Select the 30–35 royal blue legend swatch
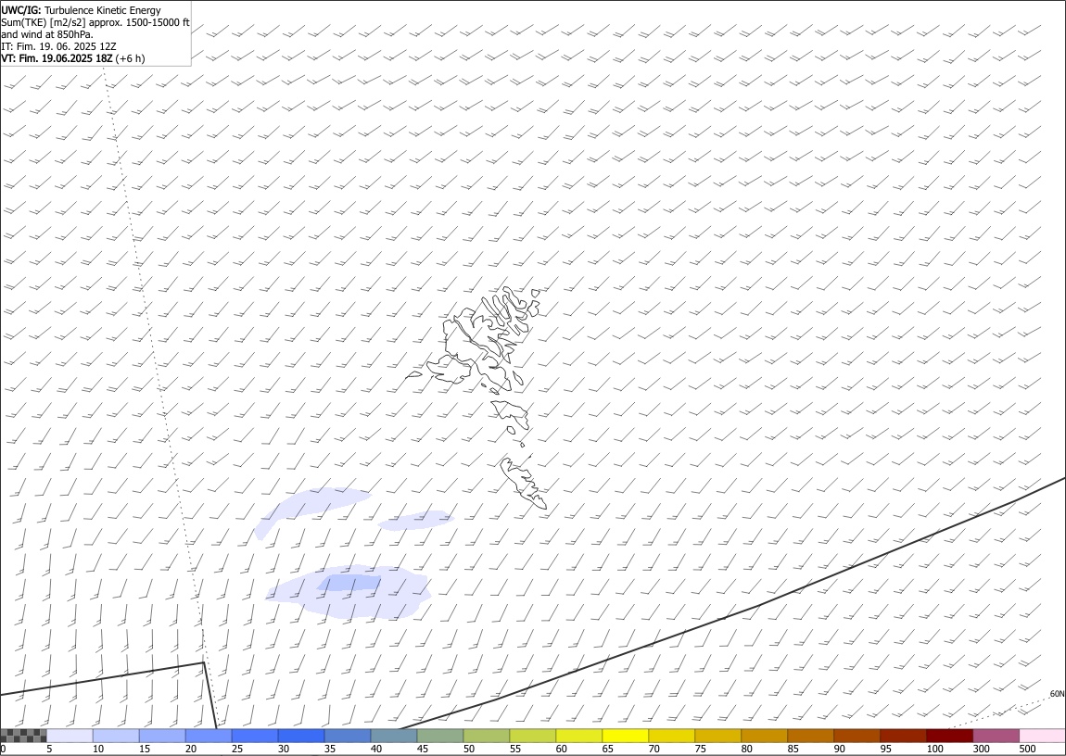The image size is (1066, 756). (300, 736)
